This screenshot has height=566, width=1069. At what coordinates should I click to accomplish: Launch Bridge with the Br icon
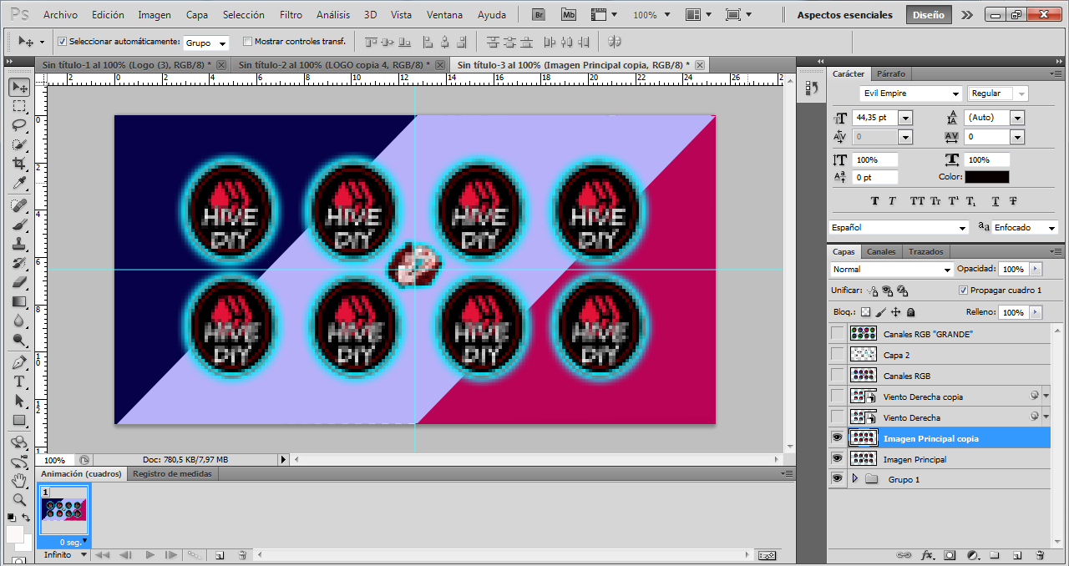tap(540, 14)
